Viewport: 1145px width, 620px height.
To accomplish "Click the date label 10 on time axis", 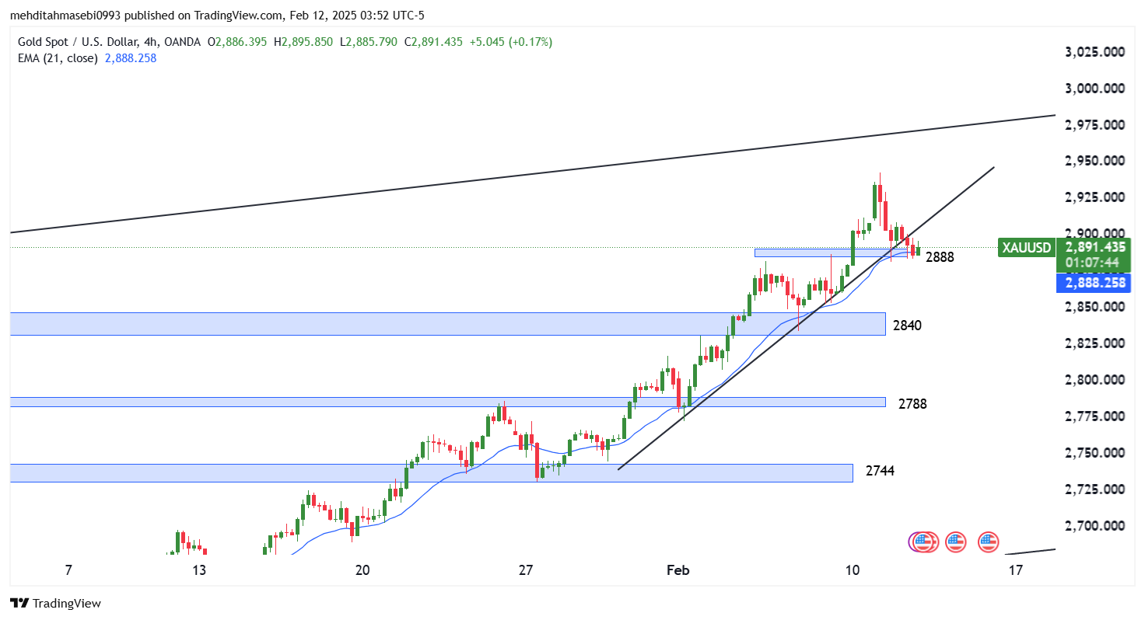I will (853, 571).
